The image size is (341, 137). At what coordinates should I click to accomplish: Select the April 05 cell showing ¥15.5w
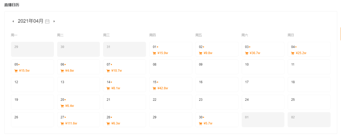(33, 67)
